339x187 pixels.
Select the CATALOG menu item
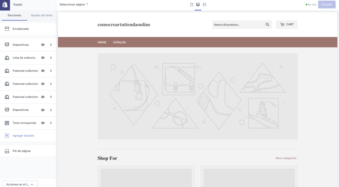tap(119, 42)
